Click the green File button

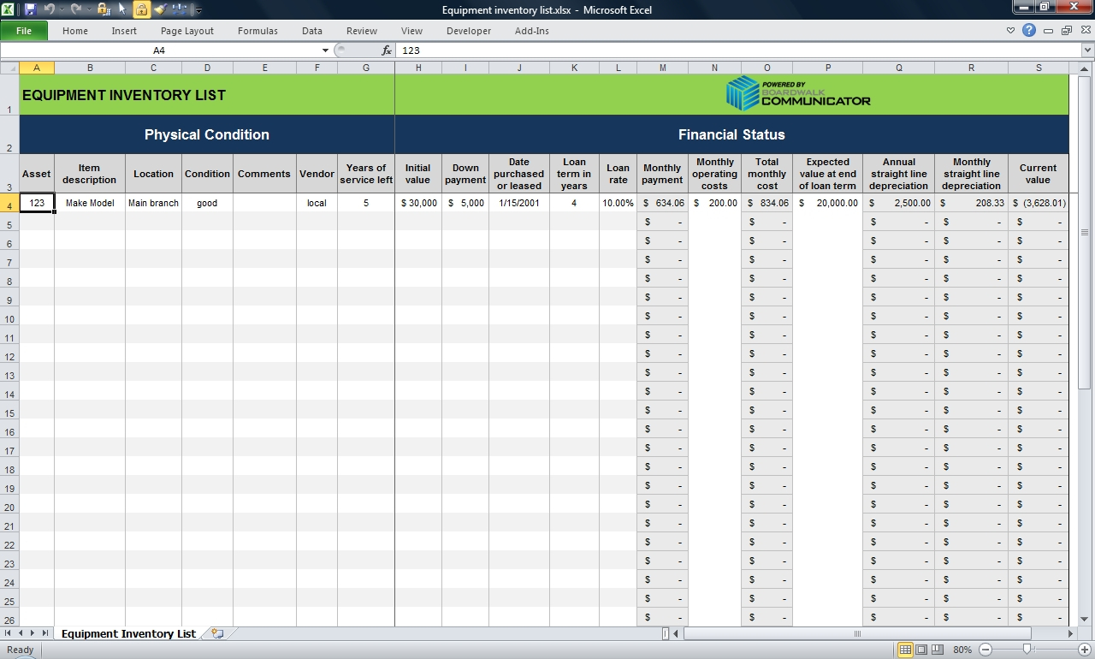24,30
